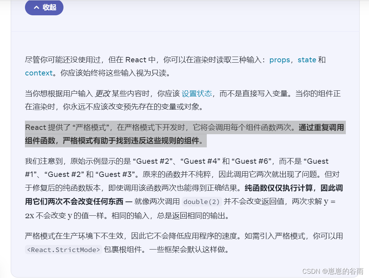Viewport: 369px width, 278px height.
Task: Open the state hyperlink
Action: [x=307, y=60]
